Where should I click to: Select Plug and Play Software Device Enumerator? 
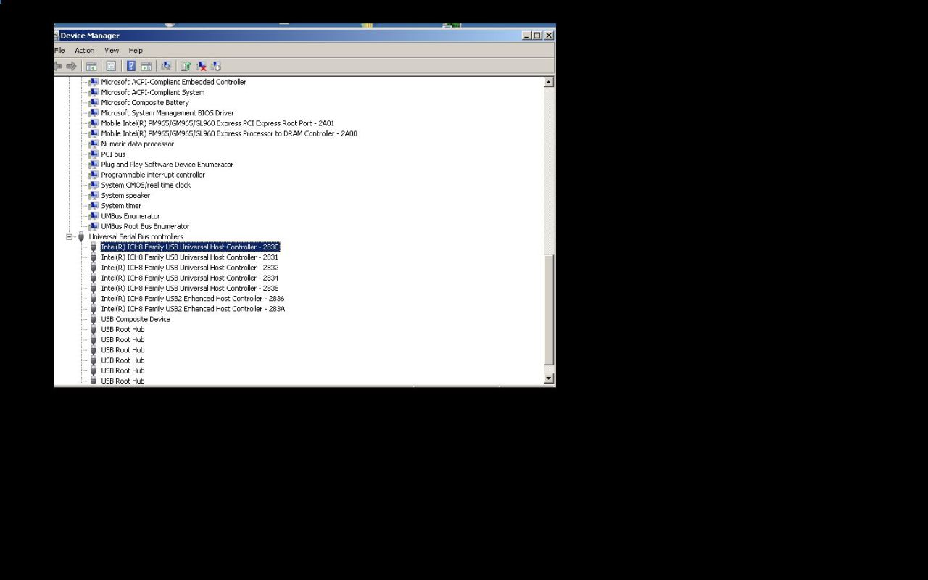(167, 165)
